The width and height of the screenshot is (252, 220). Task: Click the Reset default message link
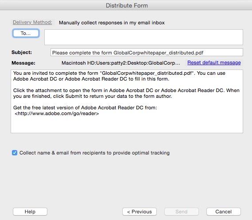coord(214,62)
